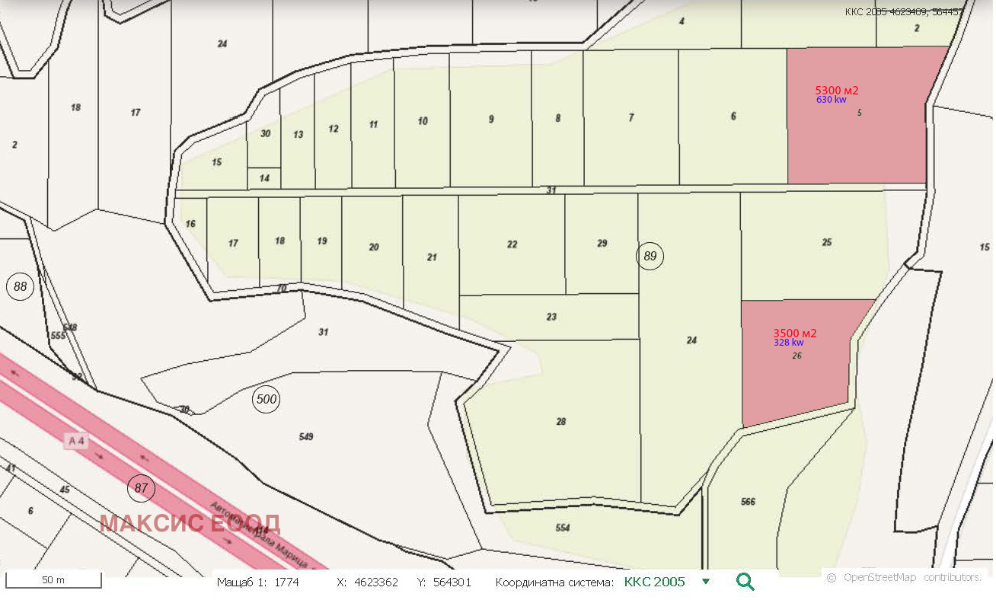Select green parcel number 25

[826, 243]
